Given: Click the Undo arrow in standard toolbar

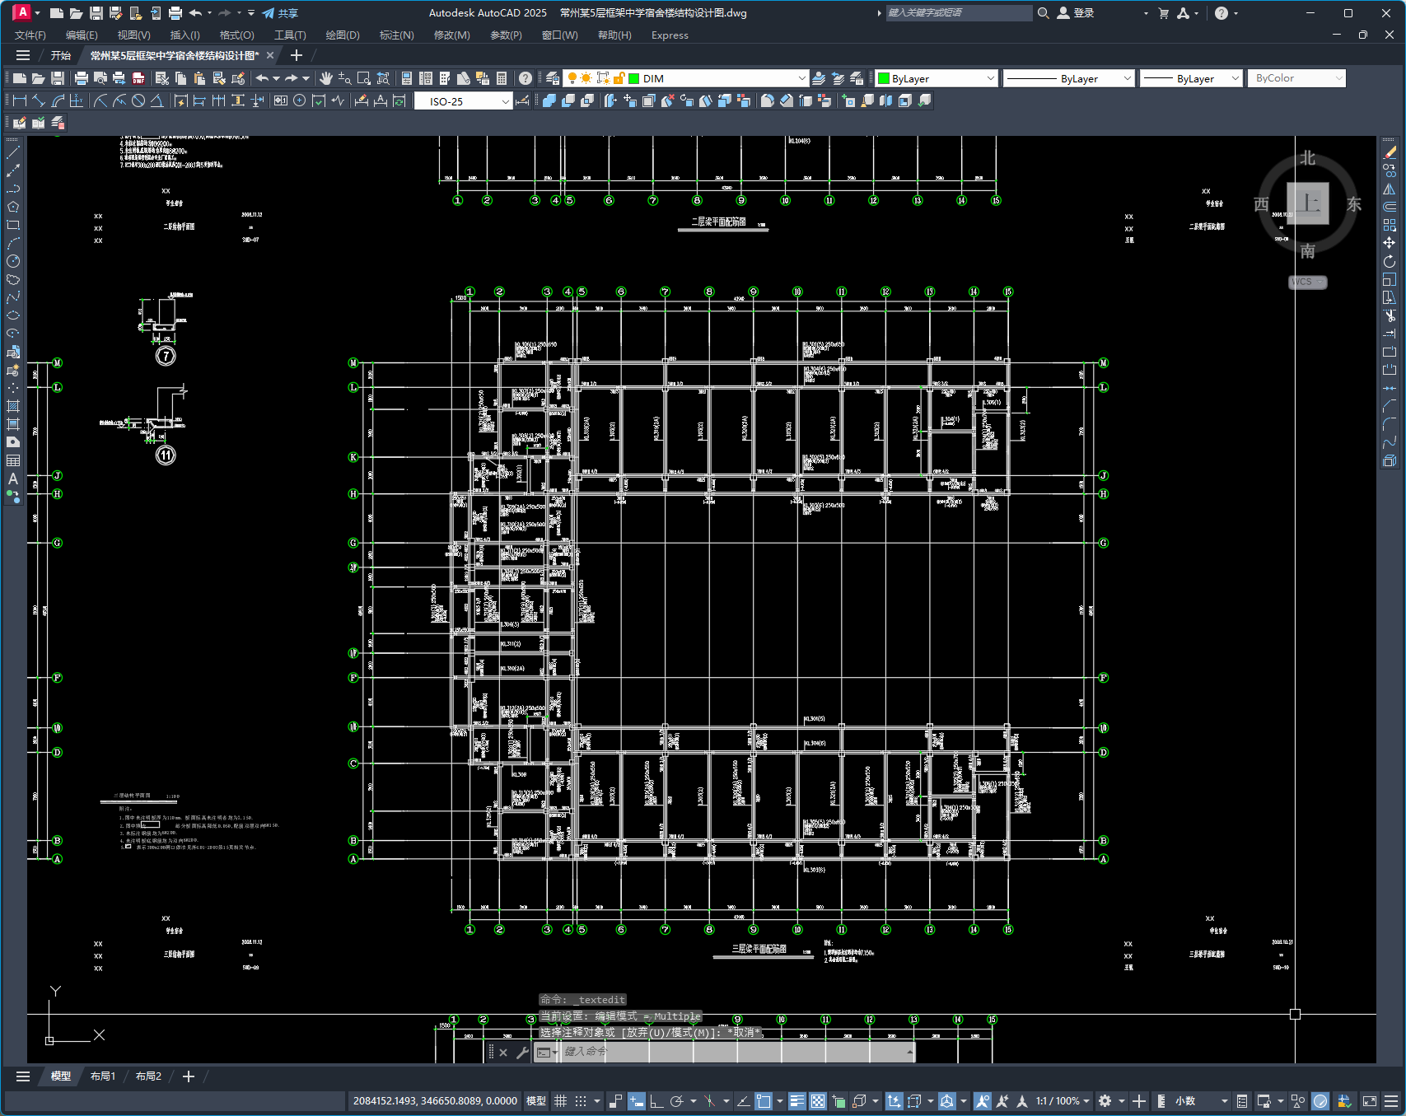Looking at the screenshot, I should 262,78.
